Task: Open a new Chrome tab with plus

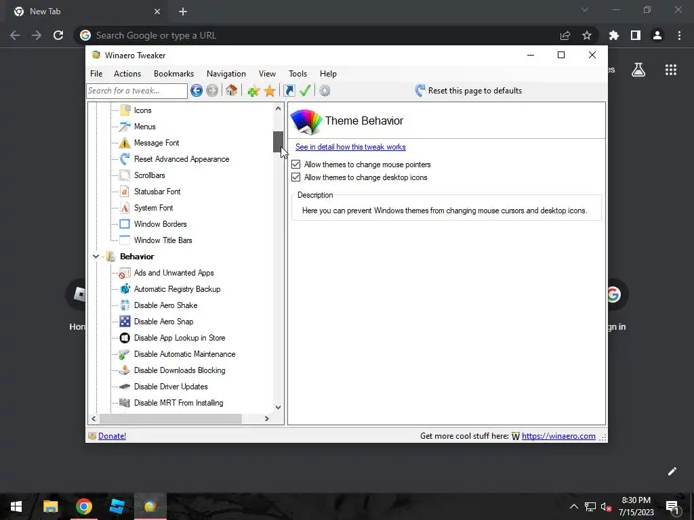Action: 183,12
